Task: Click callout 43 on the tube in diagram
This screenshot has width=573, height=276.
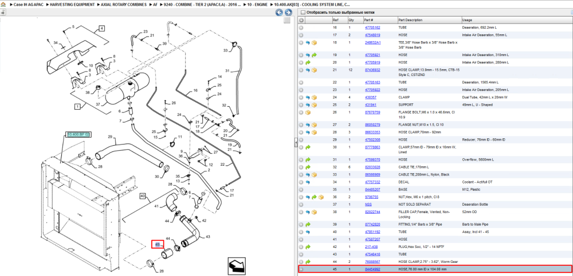Action: tap(208, 237)
